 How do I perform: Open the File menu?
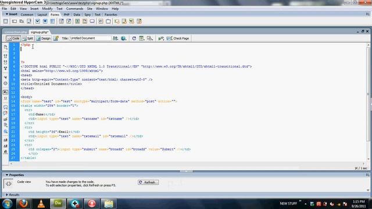click(4, 9)
